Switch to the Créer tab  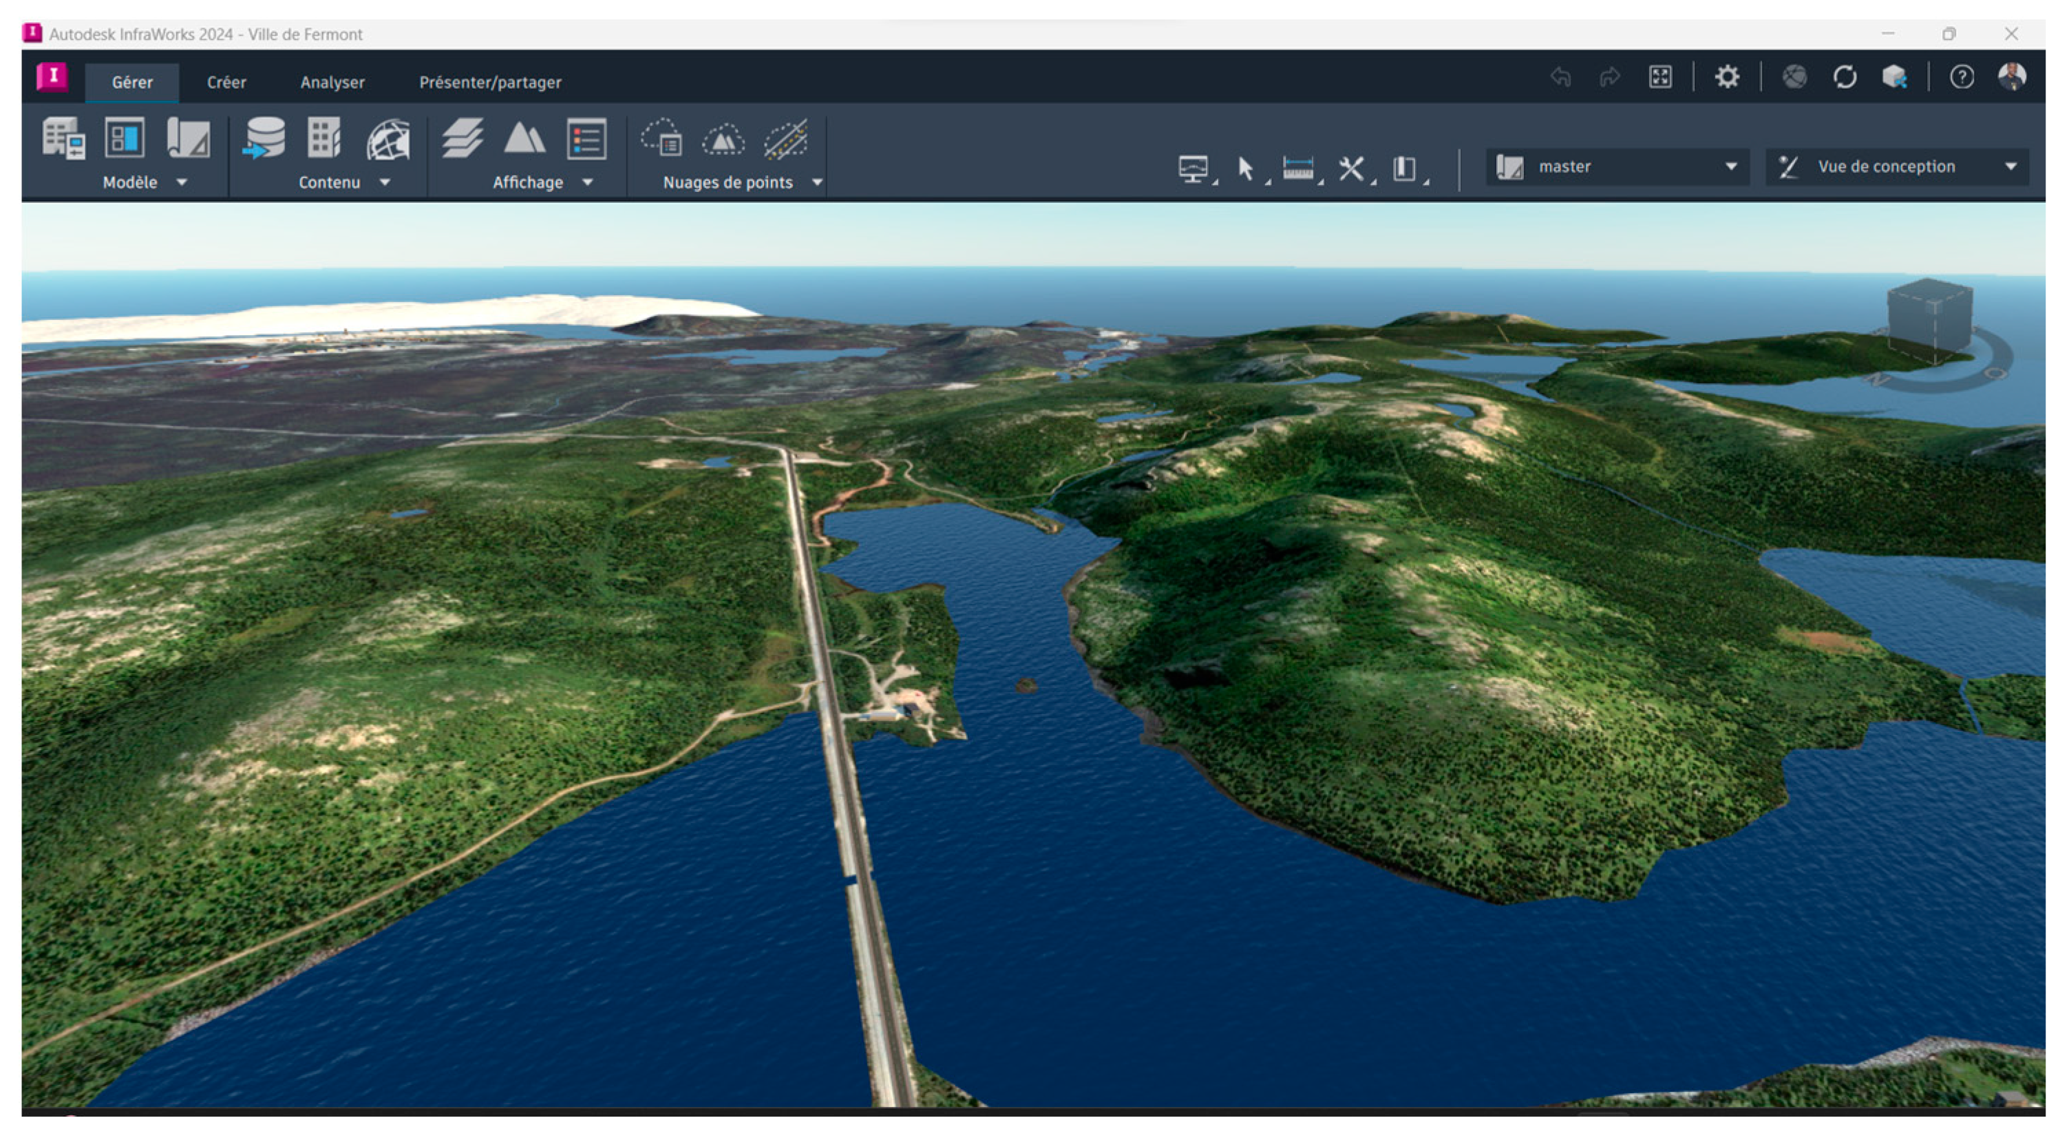(x=226, y=82)
